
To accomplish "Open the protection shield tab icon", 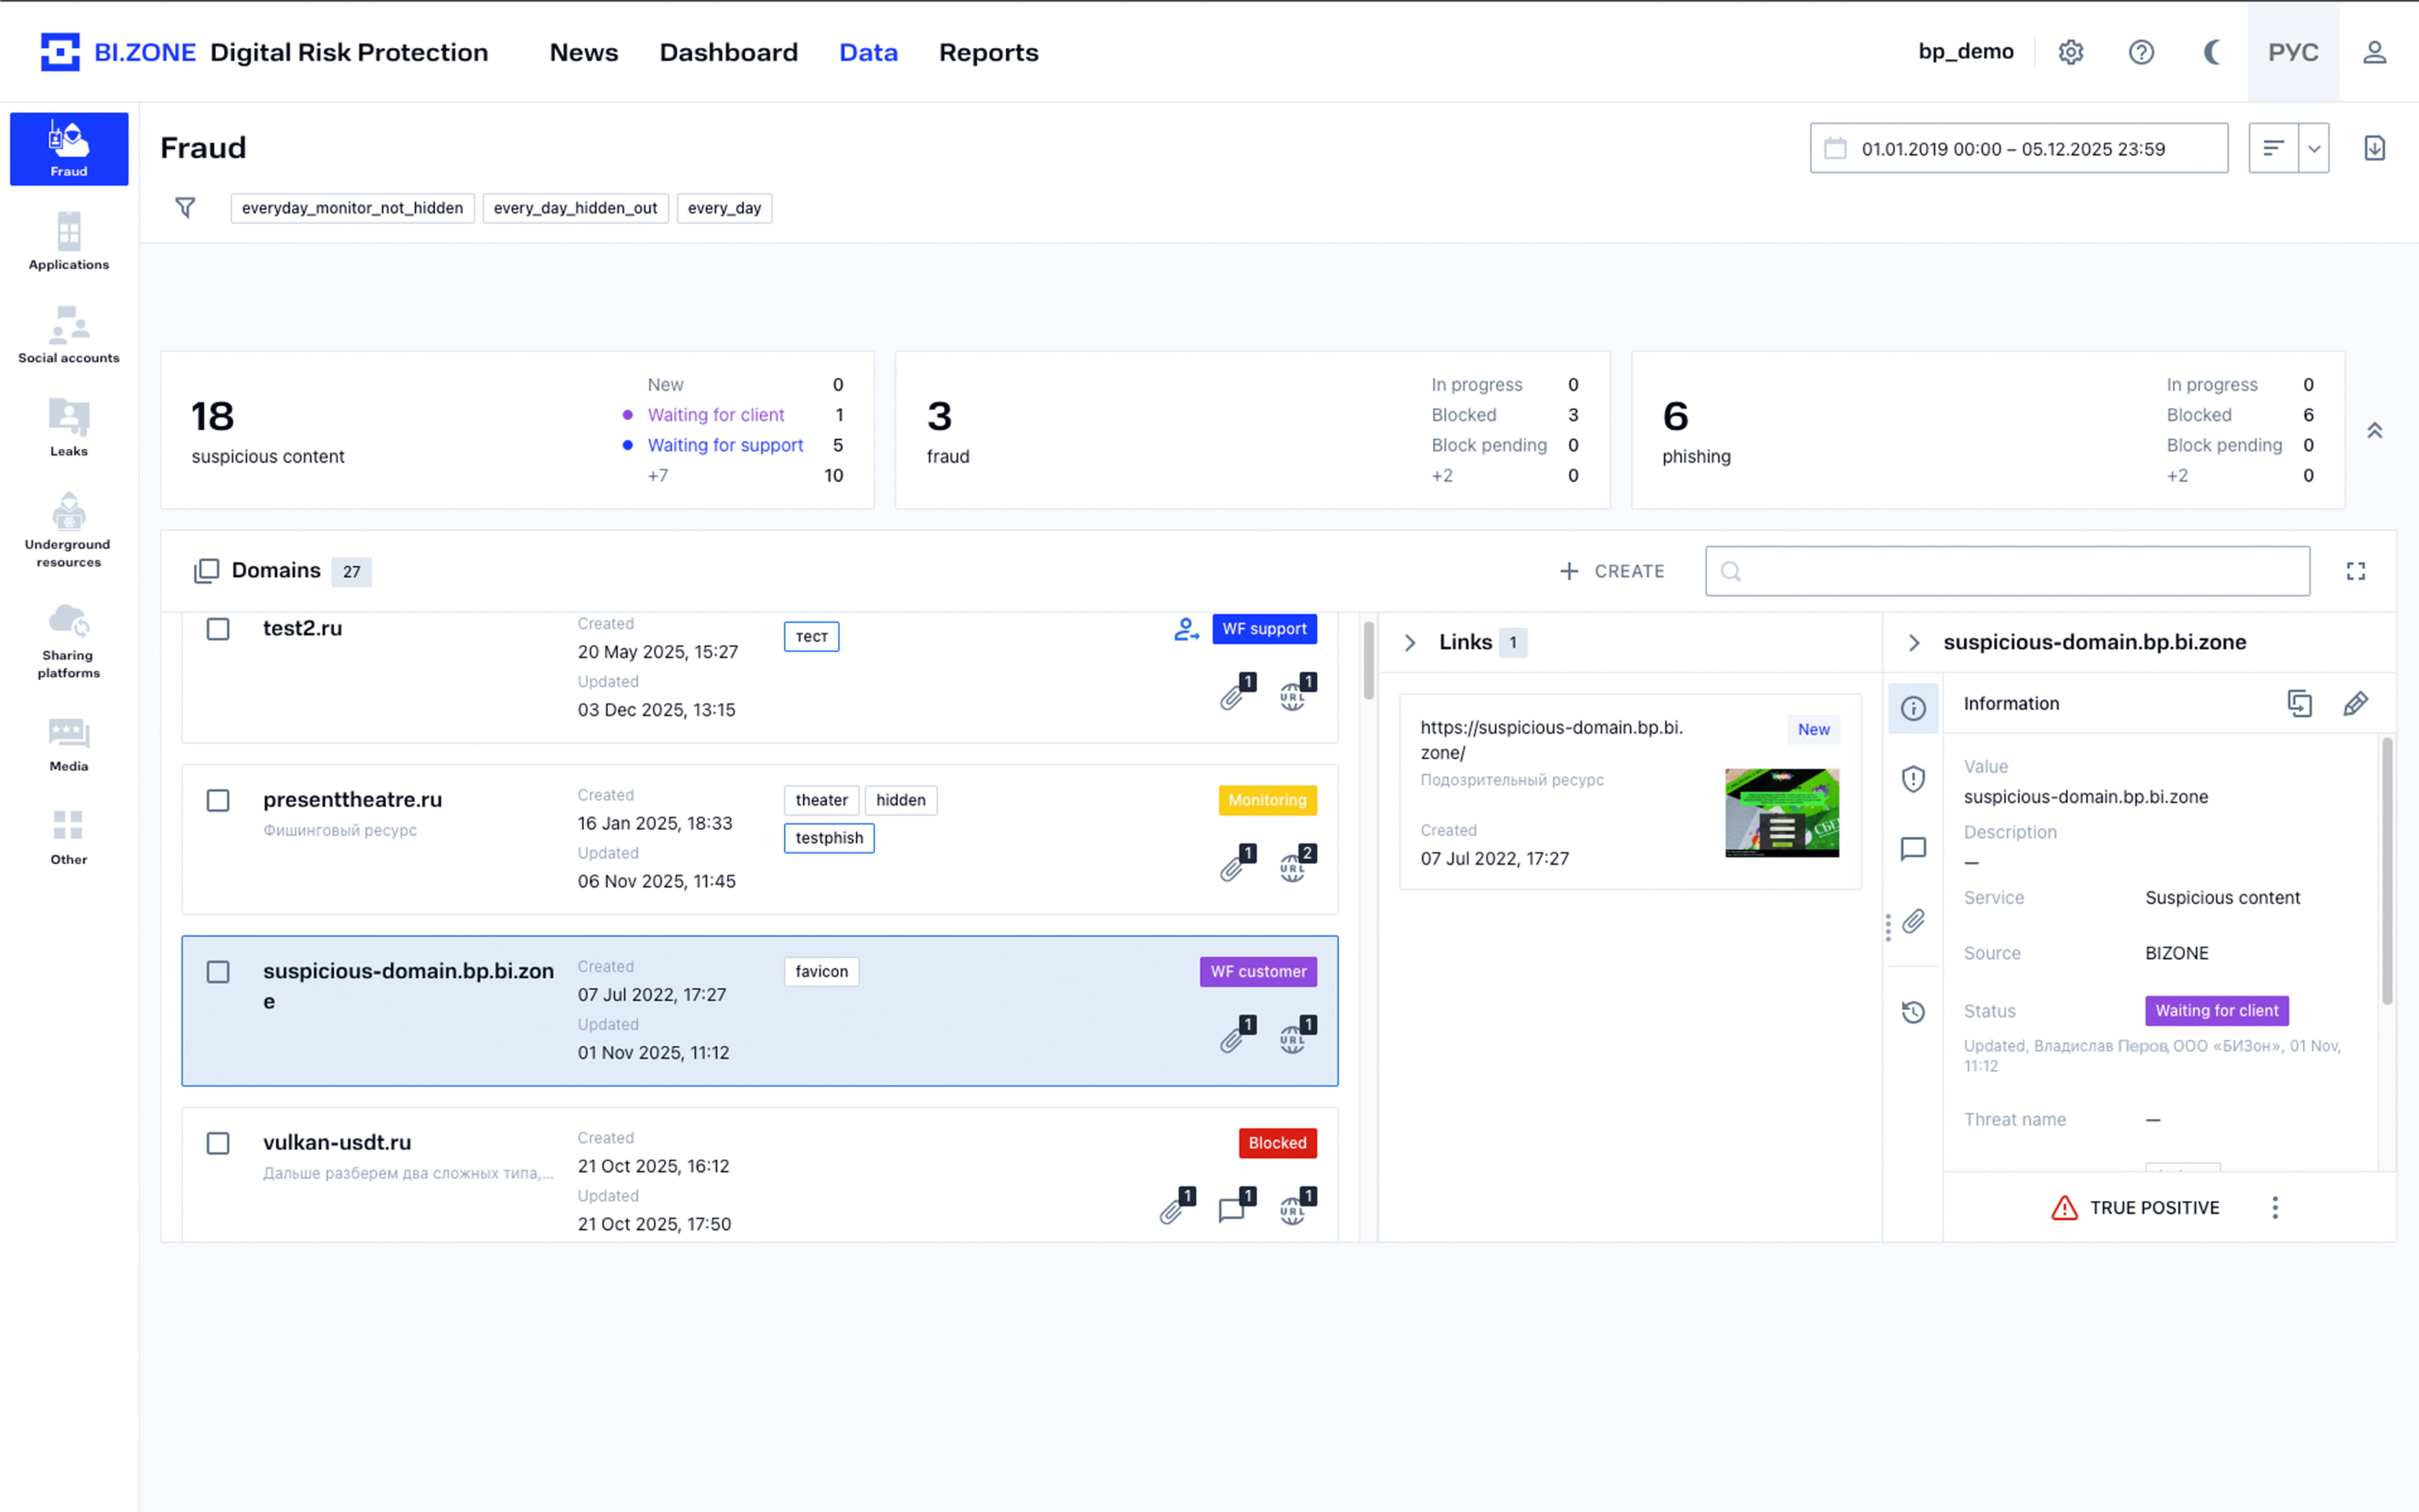I will coord(1912,779).
